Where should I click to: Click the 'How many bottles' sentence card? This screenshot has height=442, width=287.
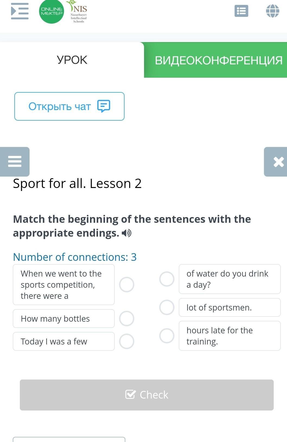(x=64, y=318)
